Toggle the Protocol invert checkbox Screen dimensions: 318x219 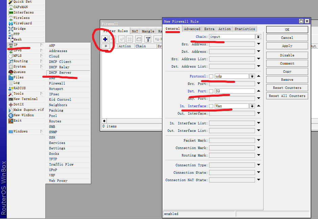pos(211,76)
